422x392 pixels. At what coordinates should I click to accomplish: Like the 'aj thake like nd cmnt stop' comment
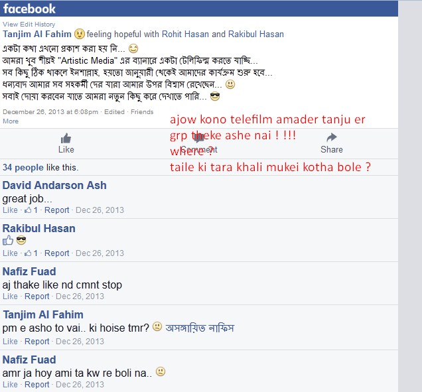tap(10, 296)
